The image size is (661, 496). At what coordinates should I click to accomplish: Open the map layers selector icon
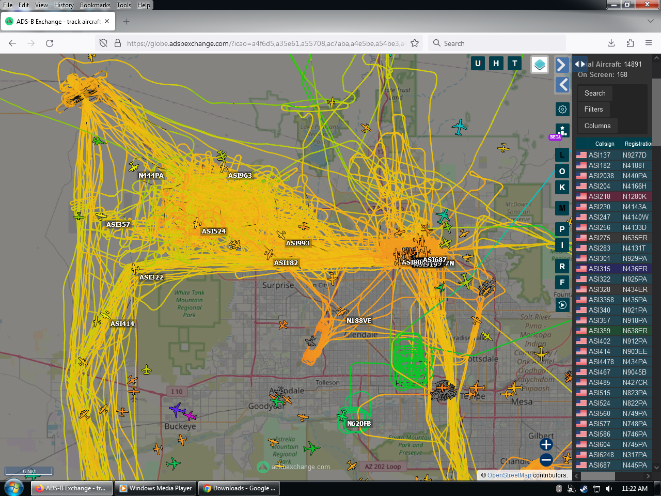point(540,65)
